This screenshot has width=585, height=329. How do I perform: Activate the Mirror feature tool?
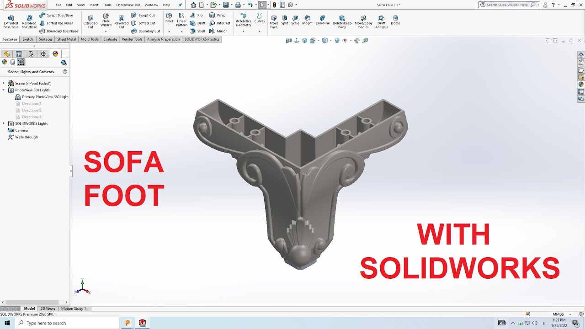click(x=218, y=31)
